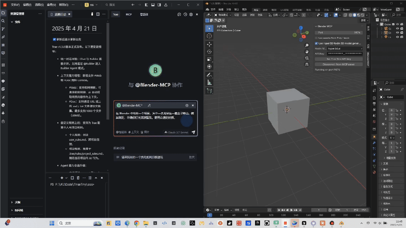Select the Move tool in Blender toolbar
This screenshot has height=228, width=406.
(209, 44)
